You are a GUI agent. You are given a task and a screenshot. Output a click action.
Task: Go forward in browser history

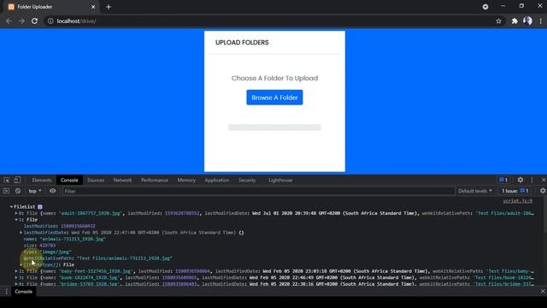click(21, 21)
